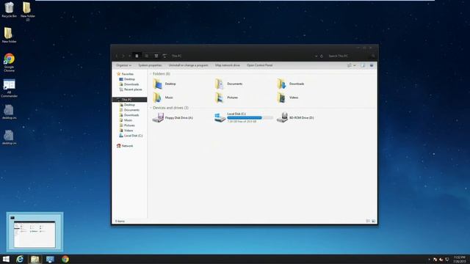Click Local Disk (C:) usage bar
The image size is (470, 264).
pyautogui.click(x=250, y=117)
